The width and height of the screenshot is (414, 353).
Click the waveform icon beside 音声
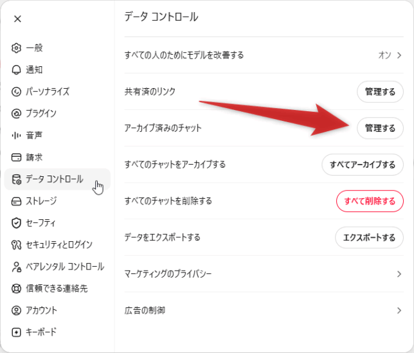pos(16,136)
